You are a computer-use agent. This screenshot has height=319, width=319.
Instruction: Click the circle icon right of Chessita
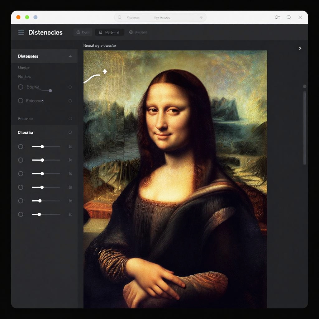(70, 132)
